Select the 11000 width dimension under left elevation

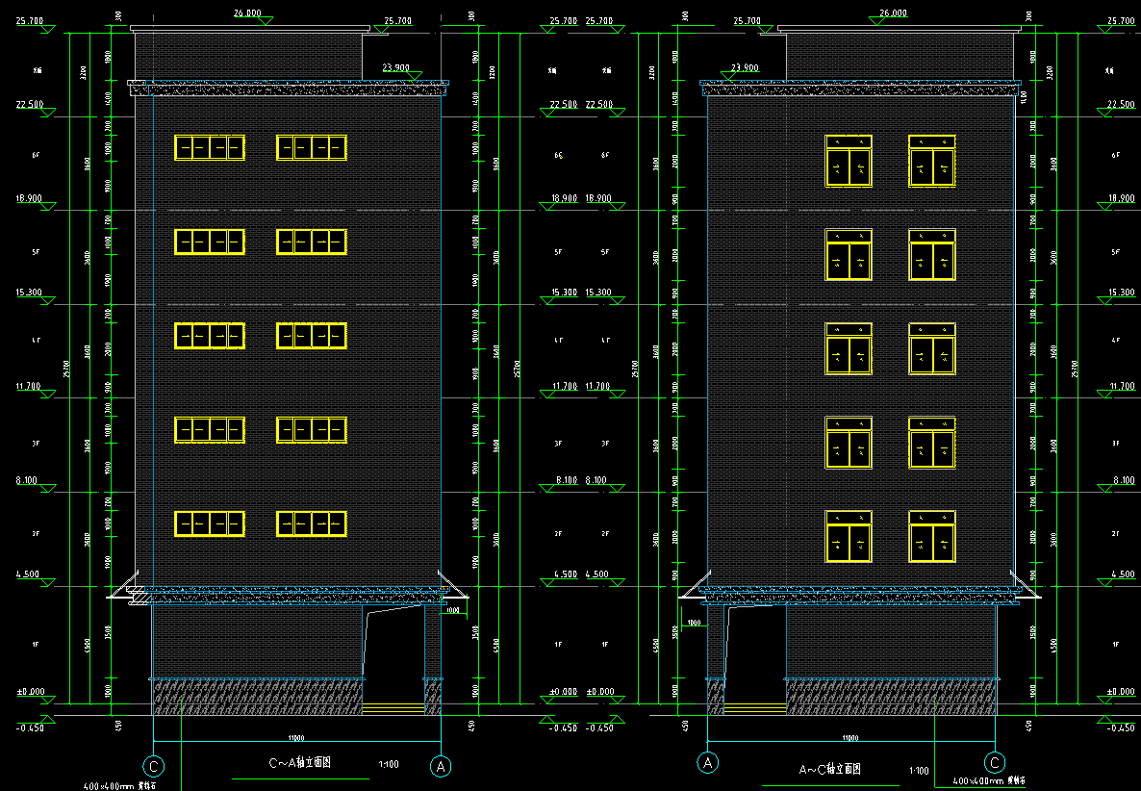295,737
